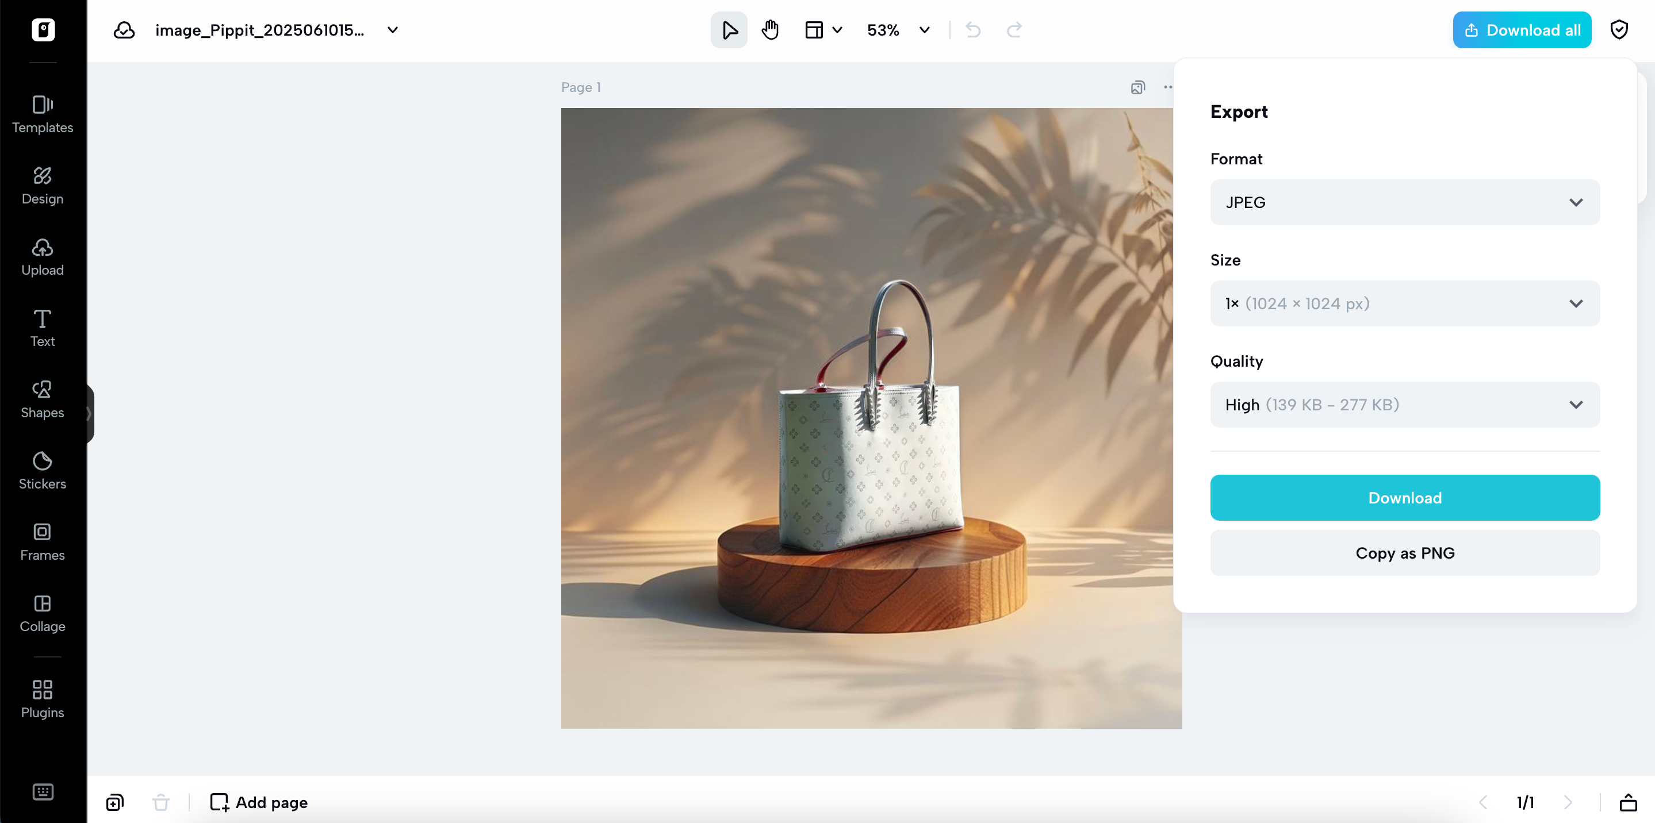The height and width of the screenshot is (823, 1655).
Task: Open the Format JPEG dropdown
Action: tap(1404, 202)
